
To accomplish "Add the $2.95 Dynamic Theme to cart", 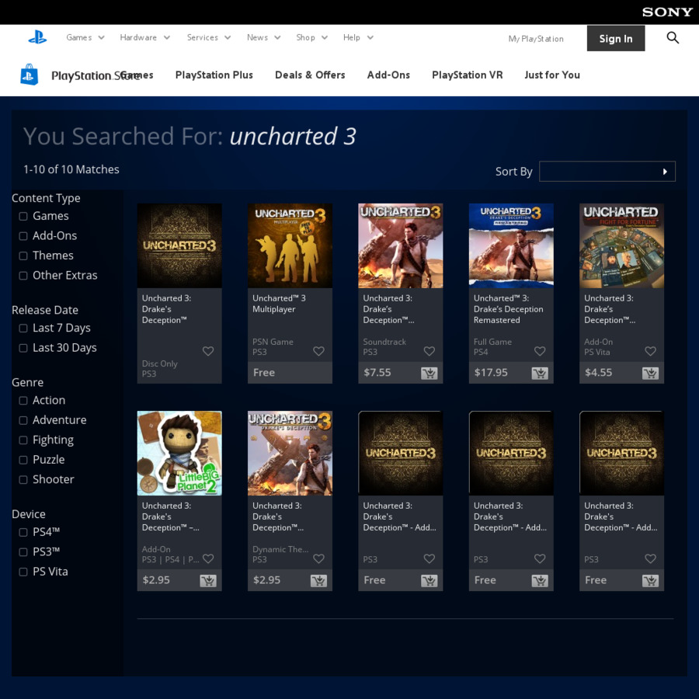I will click(x=318, y=580).
